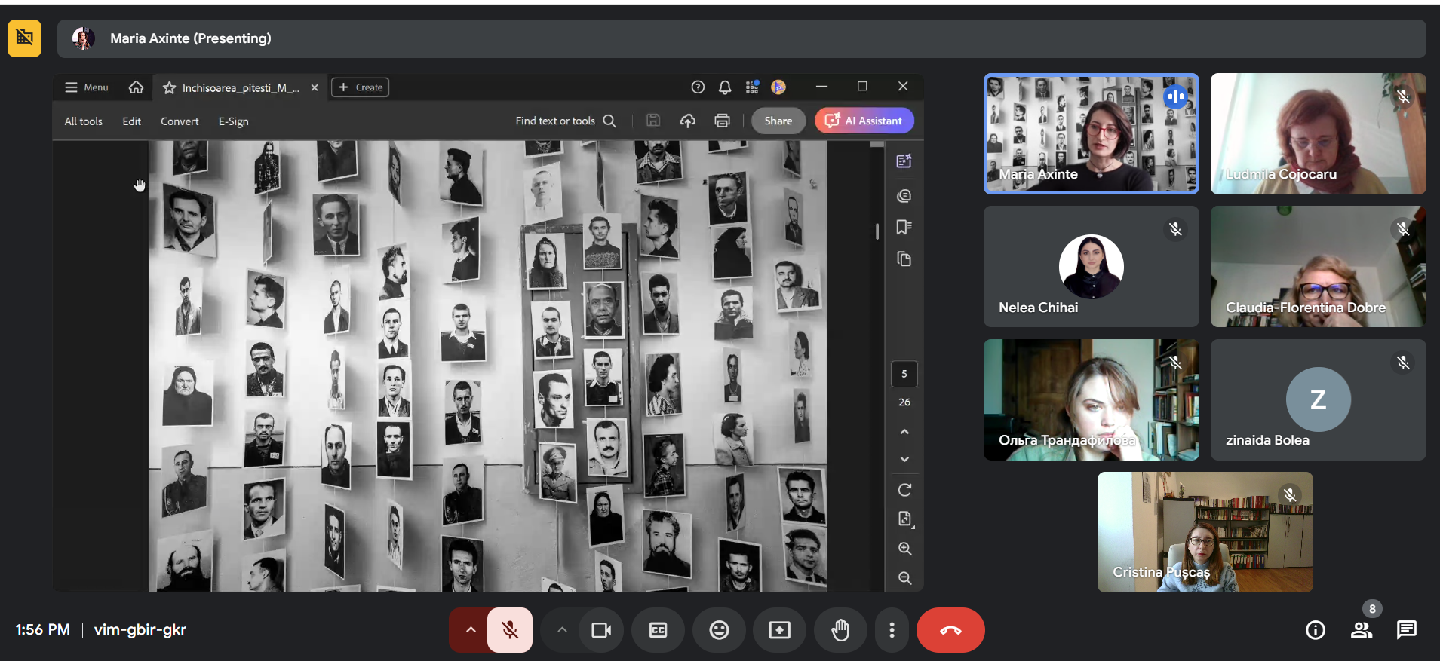Open All tools menu
The image size is (1440, 661).
click(83, 121)
